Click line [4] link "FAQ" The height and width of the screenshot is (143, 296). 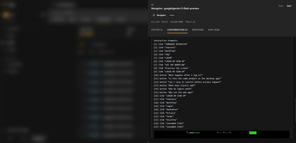click(x=162, y=54)
